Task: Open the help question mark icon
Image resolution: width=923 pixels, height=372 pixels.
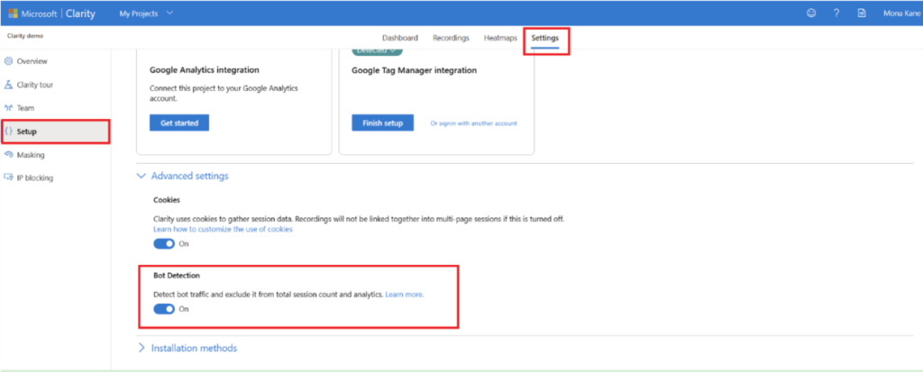Action: pyautogui.click(x=836, y=14)
